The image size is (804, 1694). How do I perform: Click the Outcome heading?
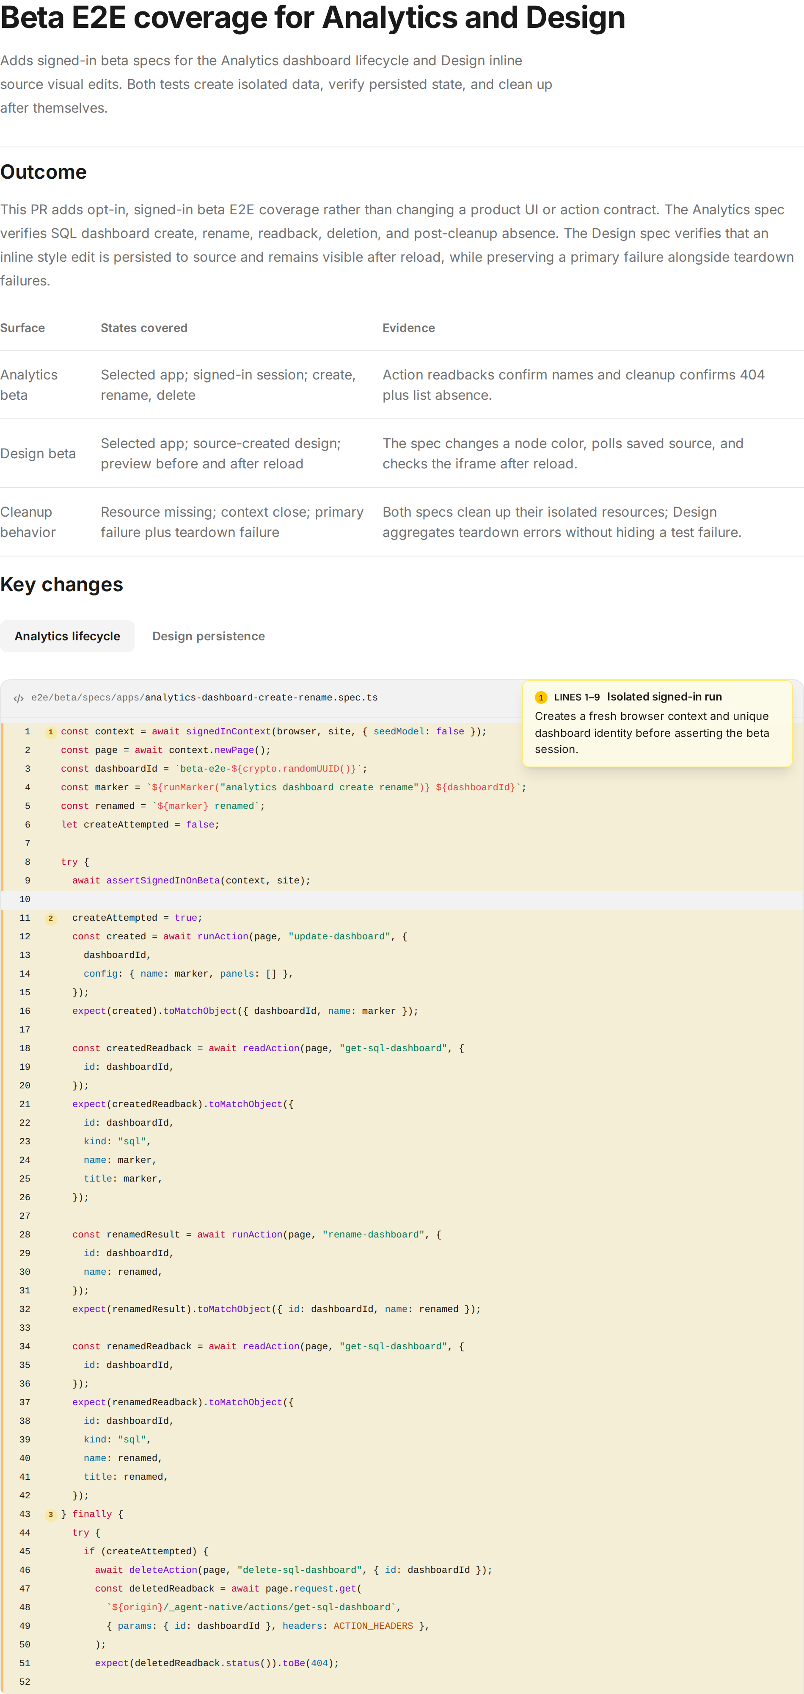43,172
